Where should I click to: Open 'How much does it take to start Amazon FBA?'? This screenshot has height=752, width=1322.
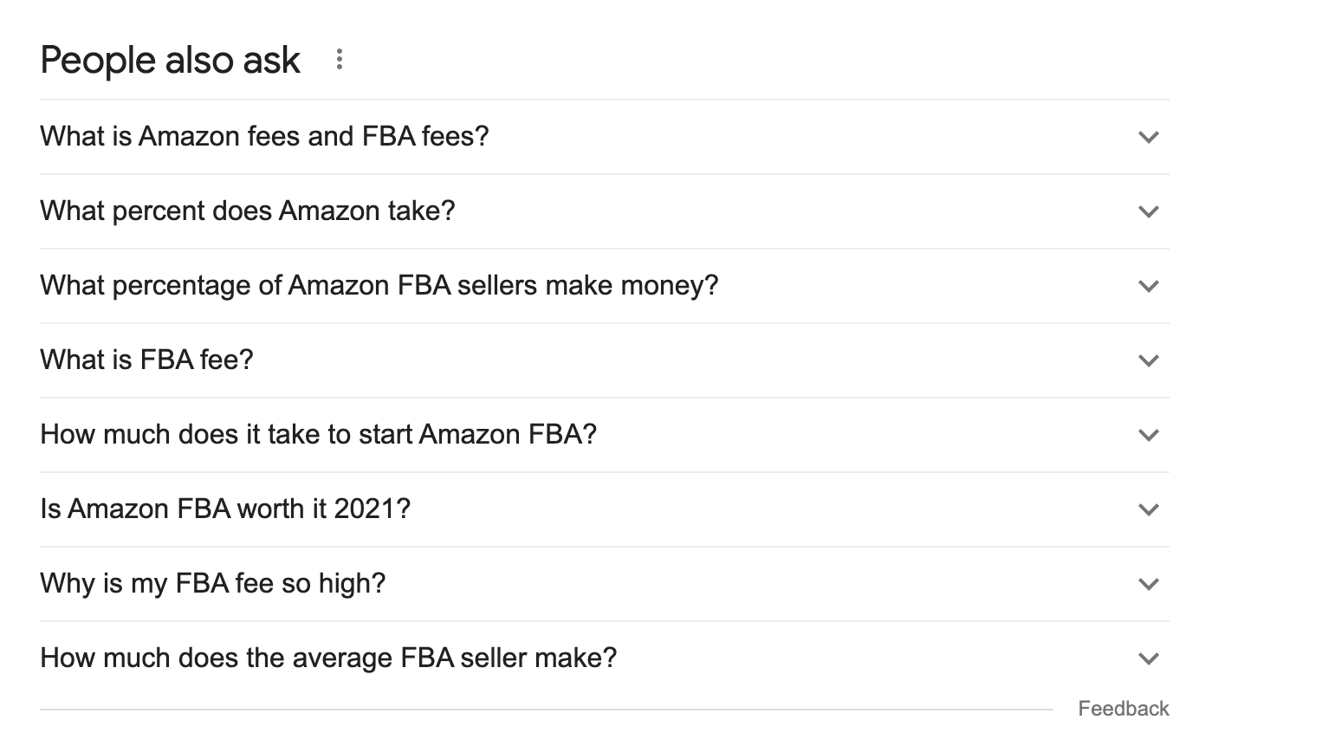tap(318, 434)
